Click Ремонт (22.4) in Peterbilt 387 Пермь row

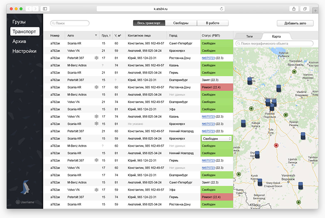(217, 197)
